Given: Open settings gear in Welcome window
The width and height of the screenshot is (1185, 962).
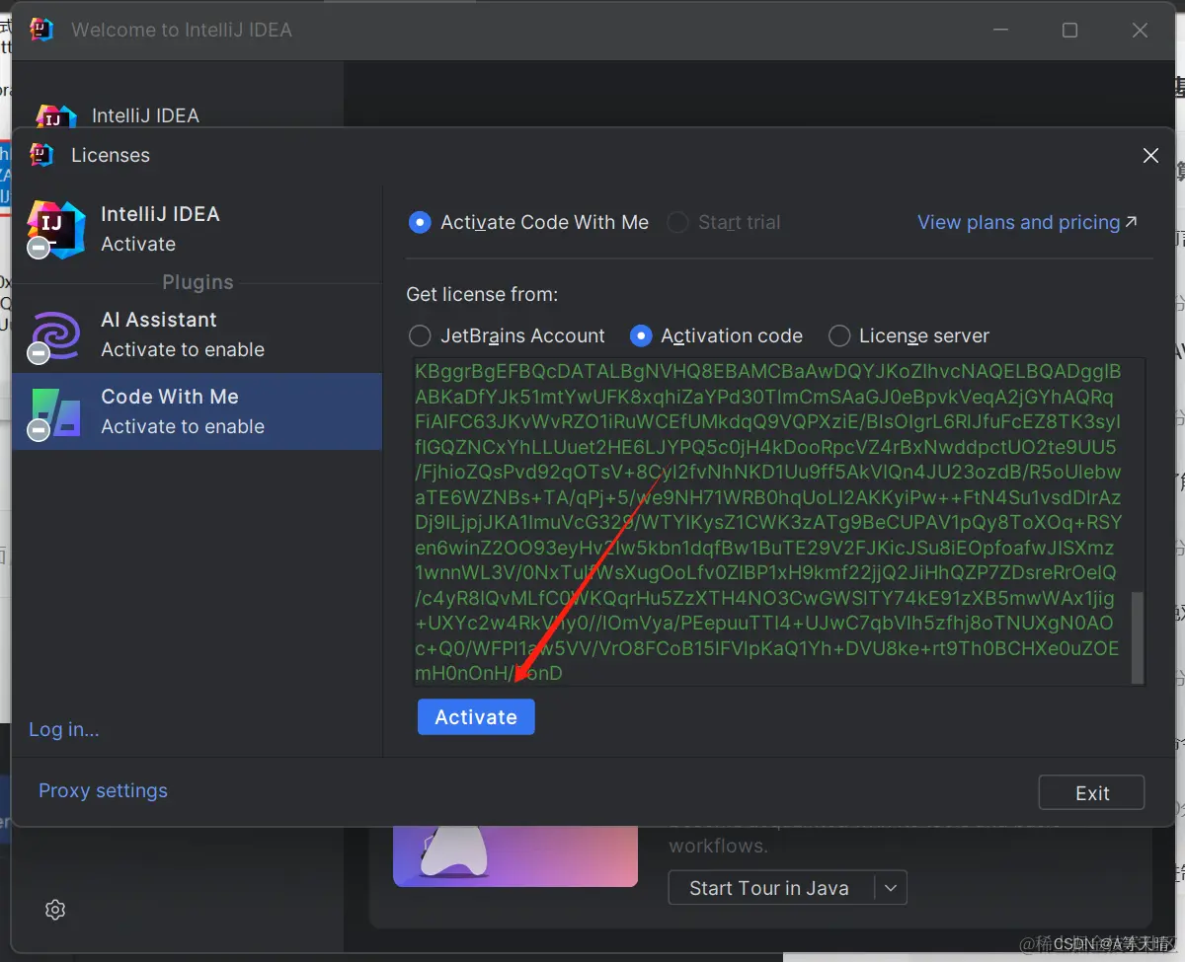Looking at the screenshot, I should [55, 910].
